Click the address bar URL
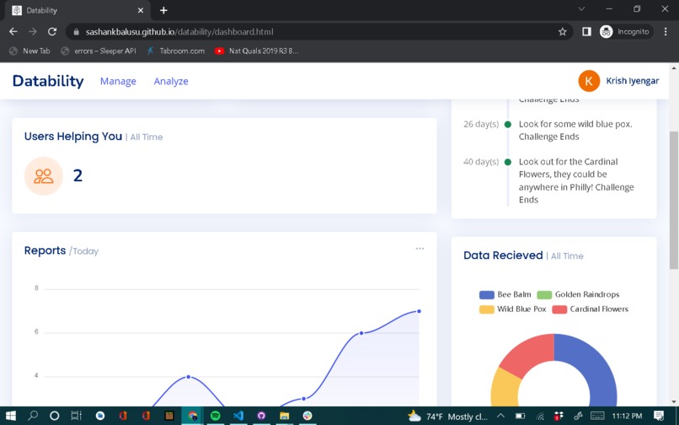The width and height of the screenshot is (679, 425). pyautogui.click(x=179, y=32)
